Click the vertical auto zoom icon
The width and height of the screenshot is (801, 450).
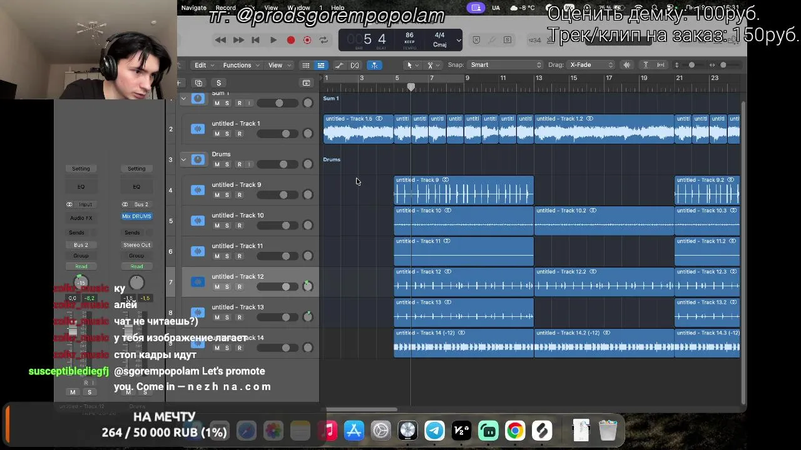click(646, 65)
